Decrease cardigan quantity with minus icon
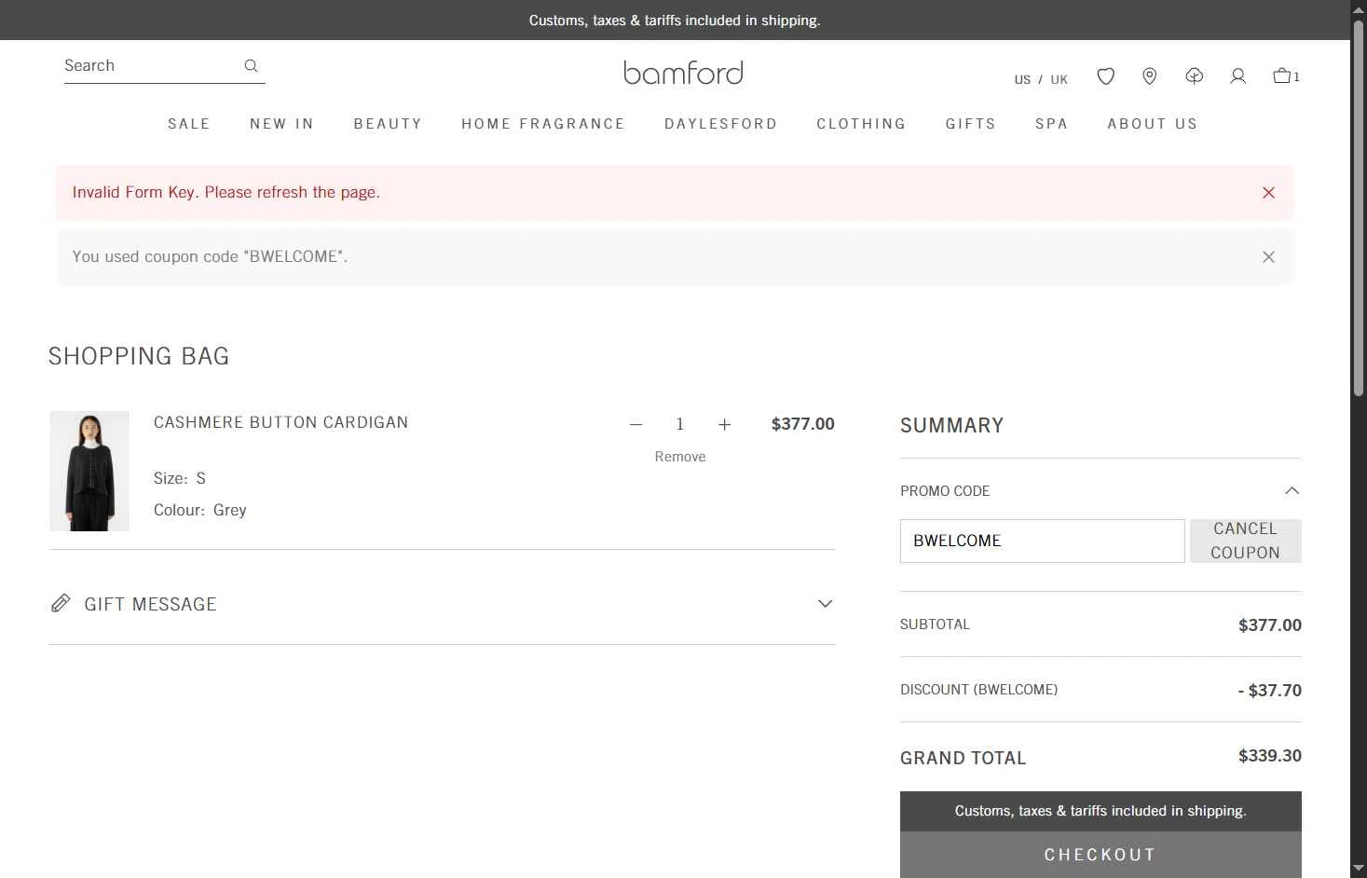Screen dimensions: 1367x878 pyautogui.click(x=636, y=425)
